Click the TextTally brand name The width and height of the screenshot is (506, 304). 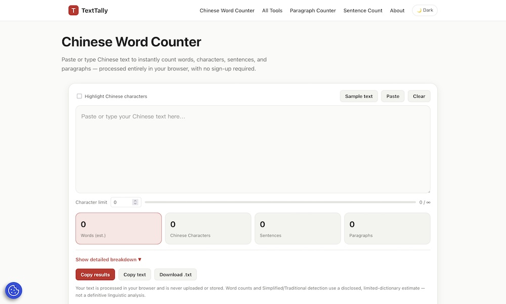tap(95, 11)
